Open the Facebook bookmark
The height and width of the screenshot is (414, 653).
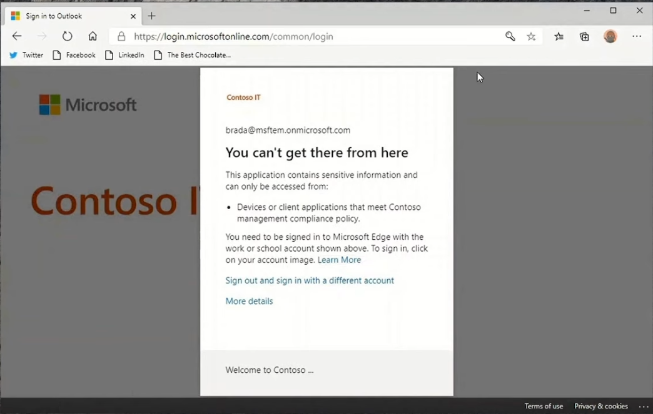(x=74, y=55)
